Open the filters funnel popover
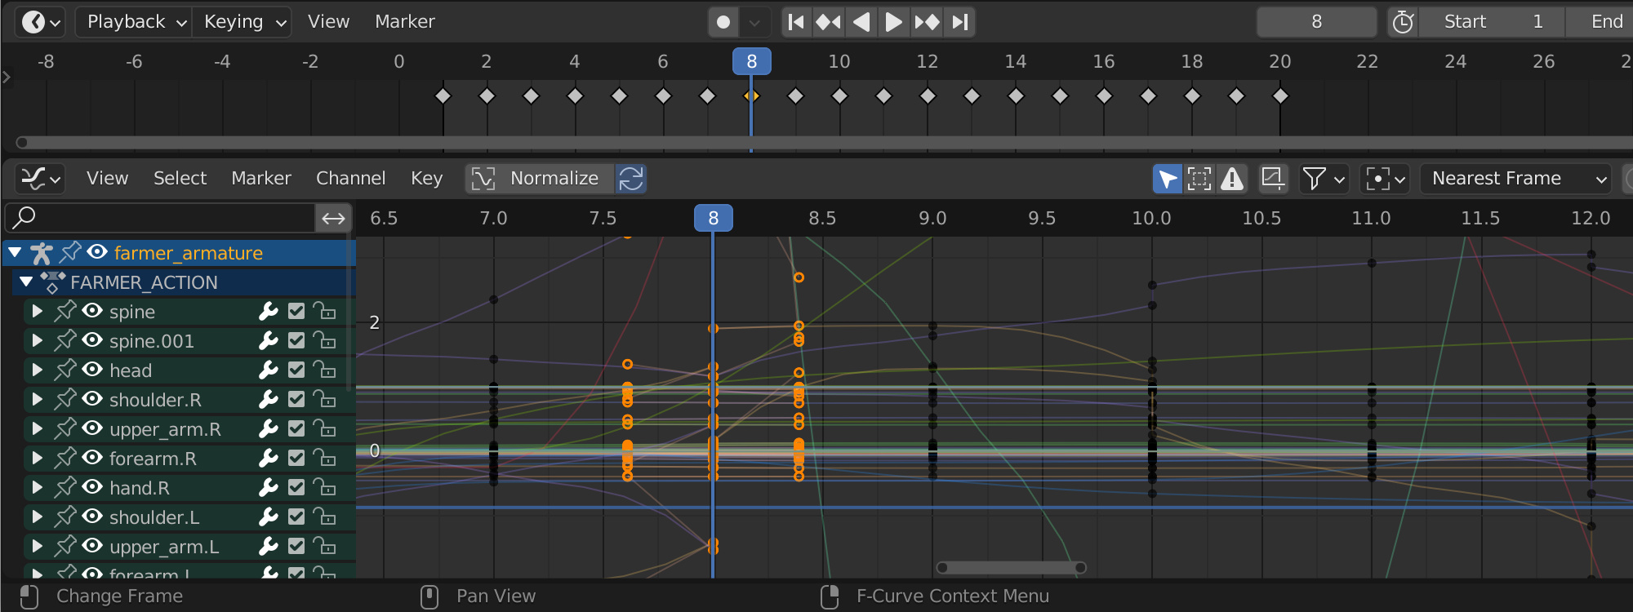The image size is (1633, 612). [x=1324, y=179]
